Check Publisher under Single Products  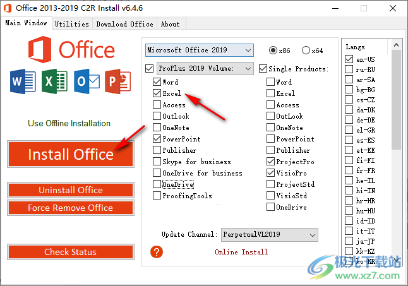click(270, 150)
